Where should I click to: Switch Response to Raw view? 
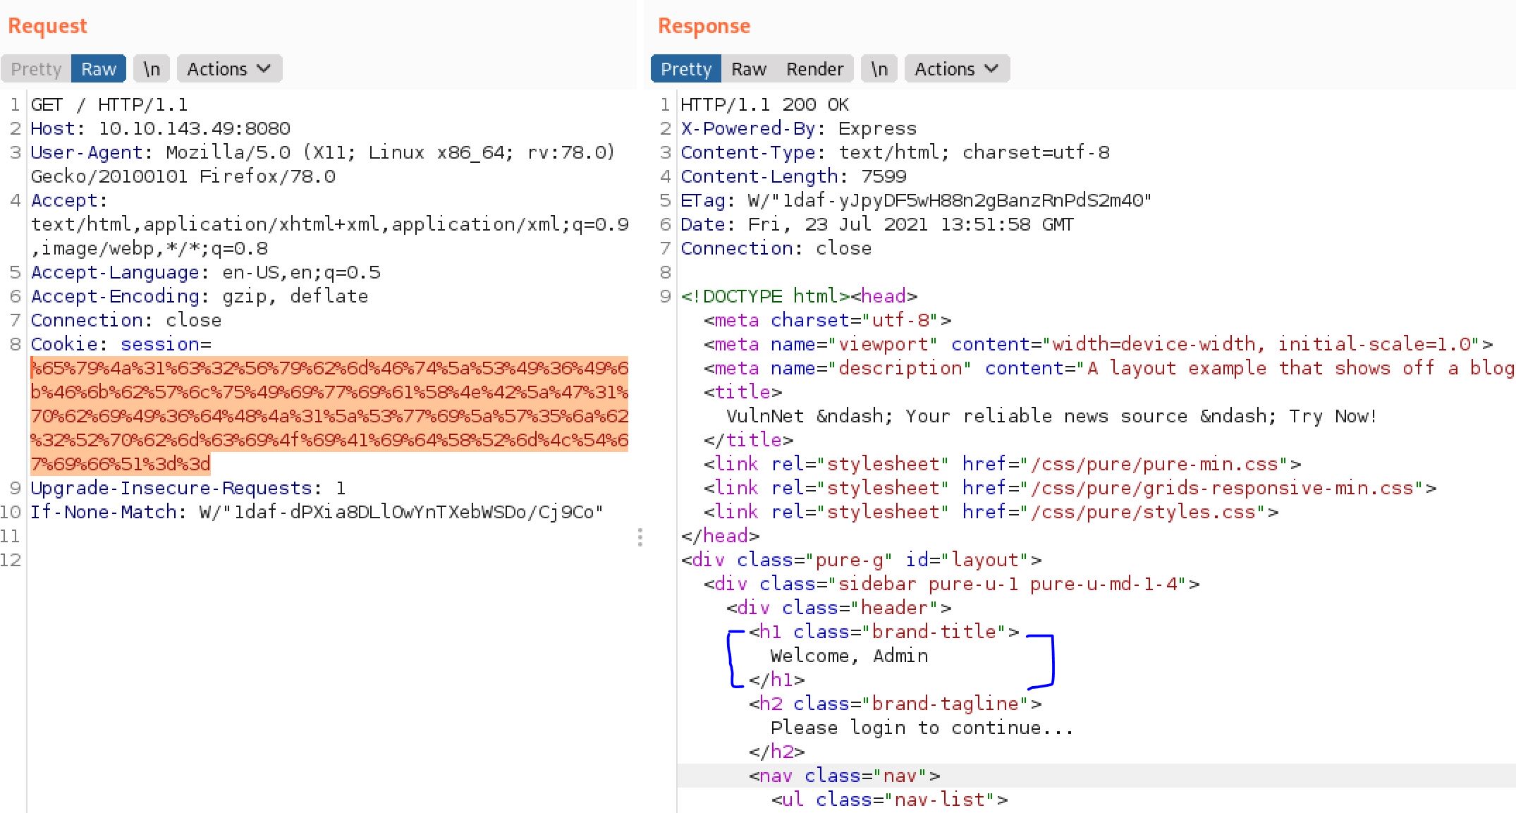[748, 69]
